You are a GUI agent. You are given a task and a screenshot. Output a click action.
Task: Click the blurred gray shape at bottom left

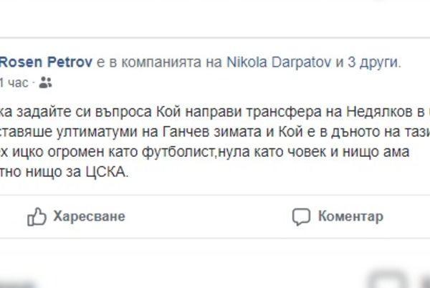(x=16, y=284)
